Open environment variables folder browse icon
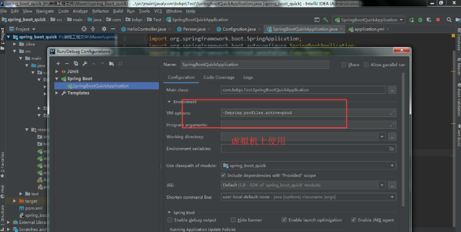Viewport: 461px width, 232px height. (x=391, y=148)
